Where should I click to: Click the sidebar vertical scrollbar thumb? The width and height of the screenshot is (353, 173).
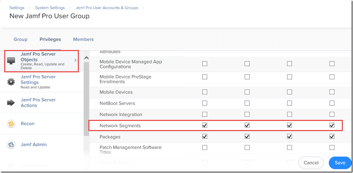(87, 99)
